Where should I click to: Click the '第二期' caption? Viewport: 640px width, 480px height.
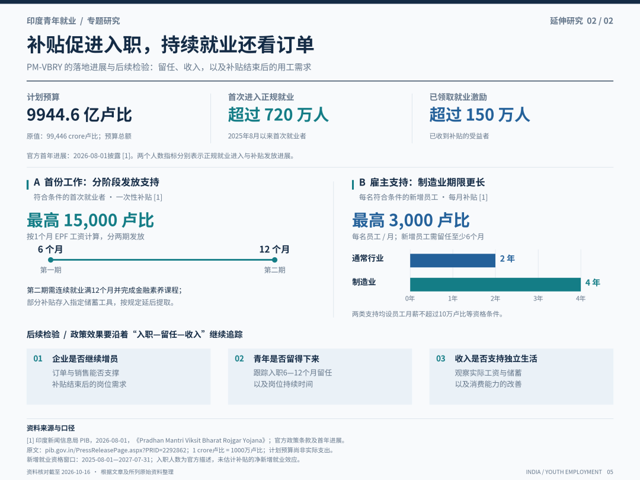click(x=275, y=270)
